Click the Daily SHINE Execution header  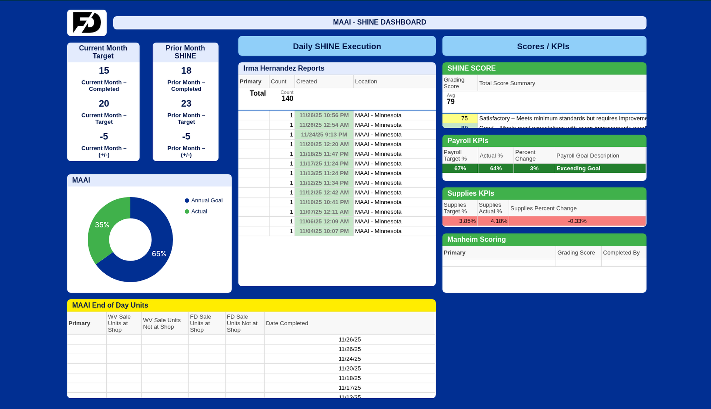coord(337,46)
